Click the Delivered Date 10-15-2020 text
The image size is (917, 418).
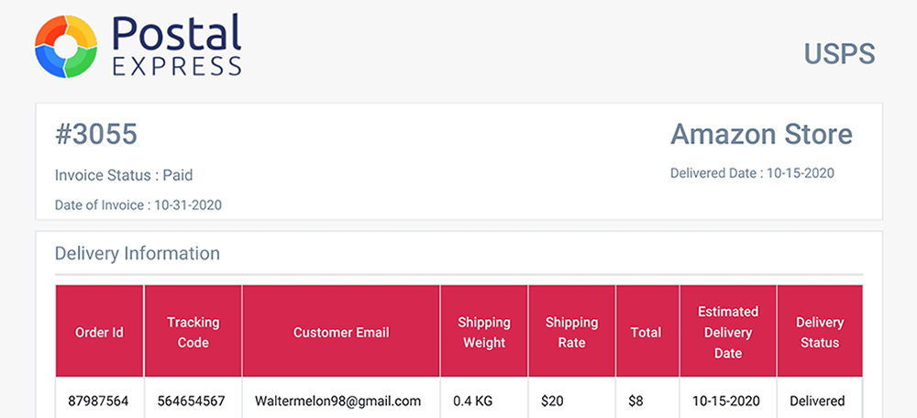pos(752,173)
